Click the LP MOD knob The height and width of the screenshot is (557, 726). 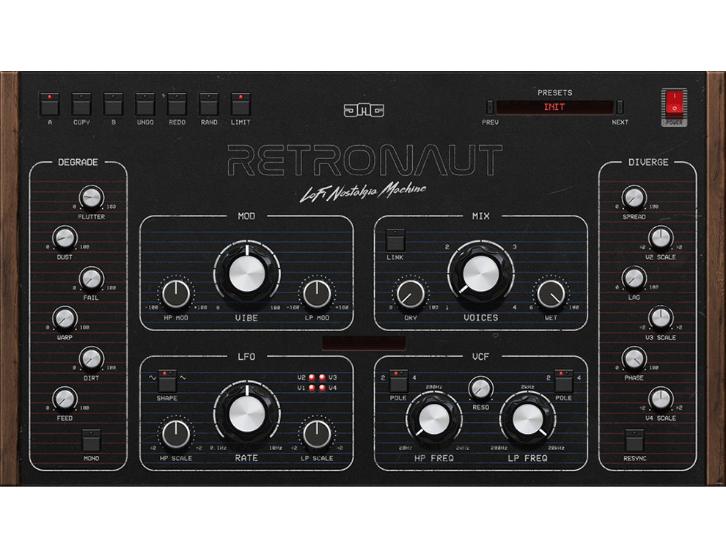317,294
